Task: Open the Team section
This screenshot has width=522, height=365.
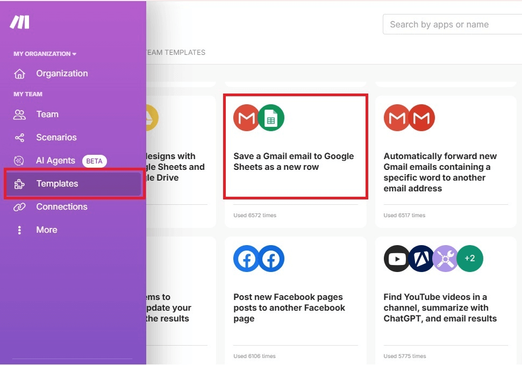Action: coord(47,114)
